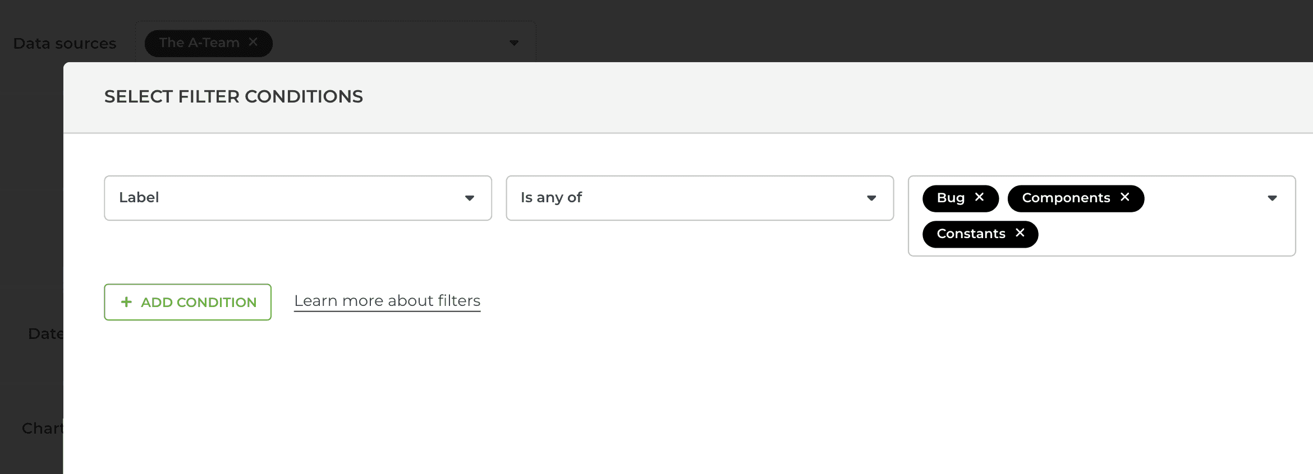Expand the Label field dropdown arrow

[470, 198]
